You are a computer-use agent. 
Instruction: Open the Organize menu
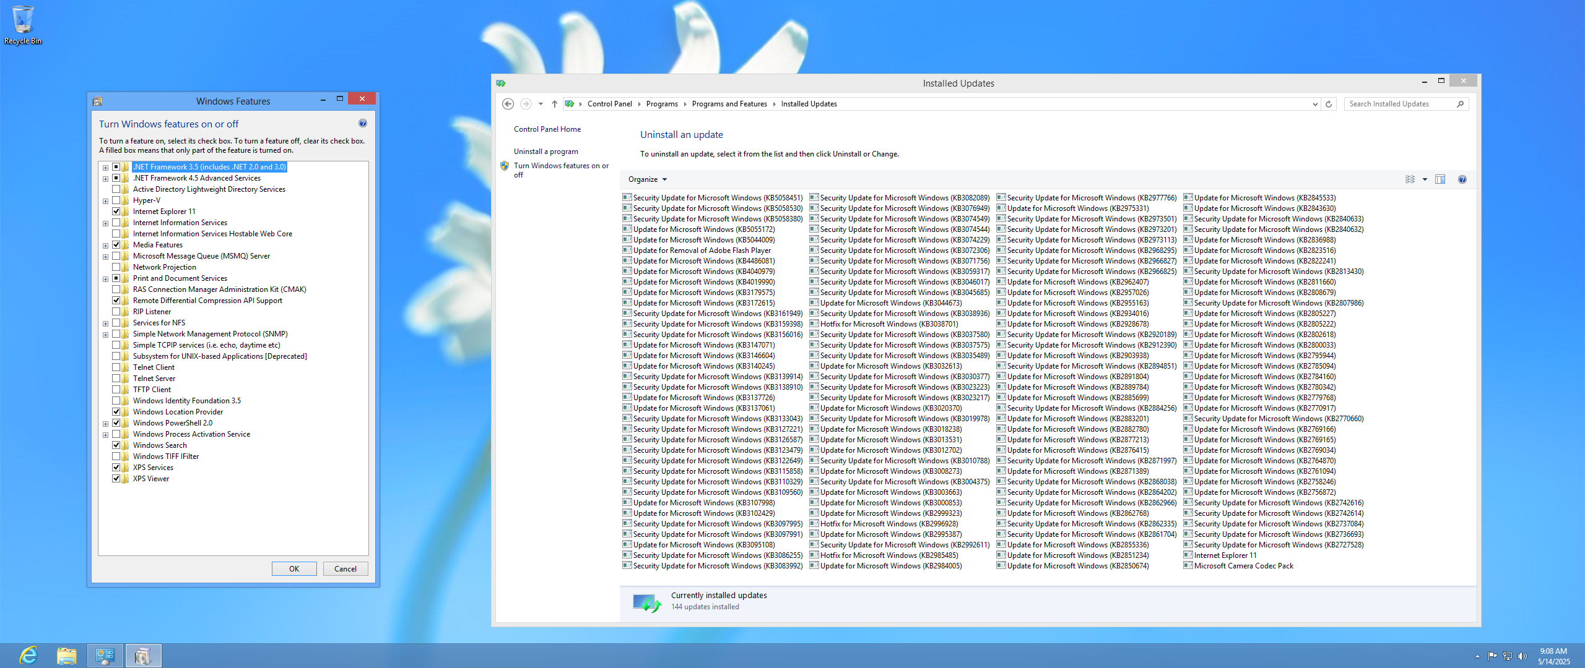click(x=648, y=179)
